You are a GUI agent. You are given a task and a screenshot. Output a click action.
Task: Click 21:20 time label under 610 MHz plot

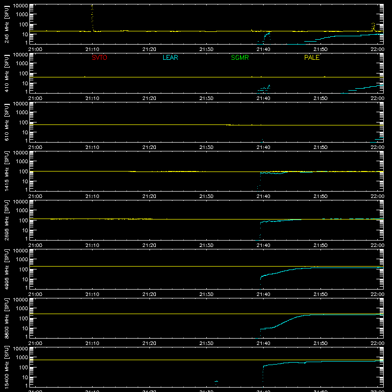[149, 147]
